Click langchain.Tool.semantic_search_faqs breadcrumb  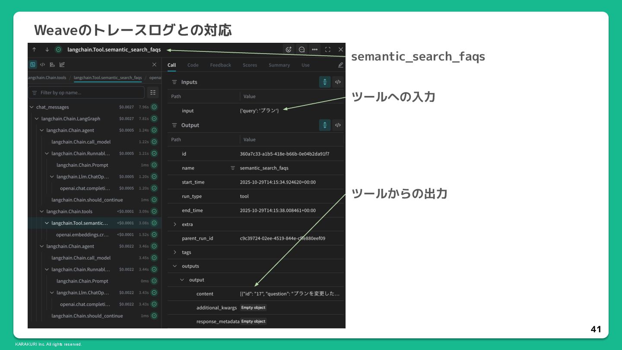(108, 78)
